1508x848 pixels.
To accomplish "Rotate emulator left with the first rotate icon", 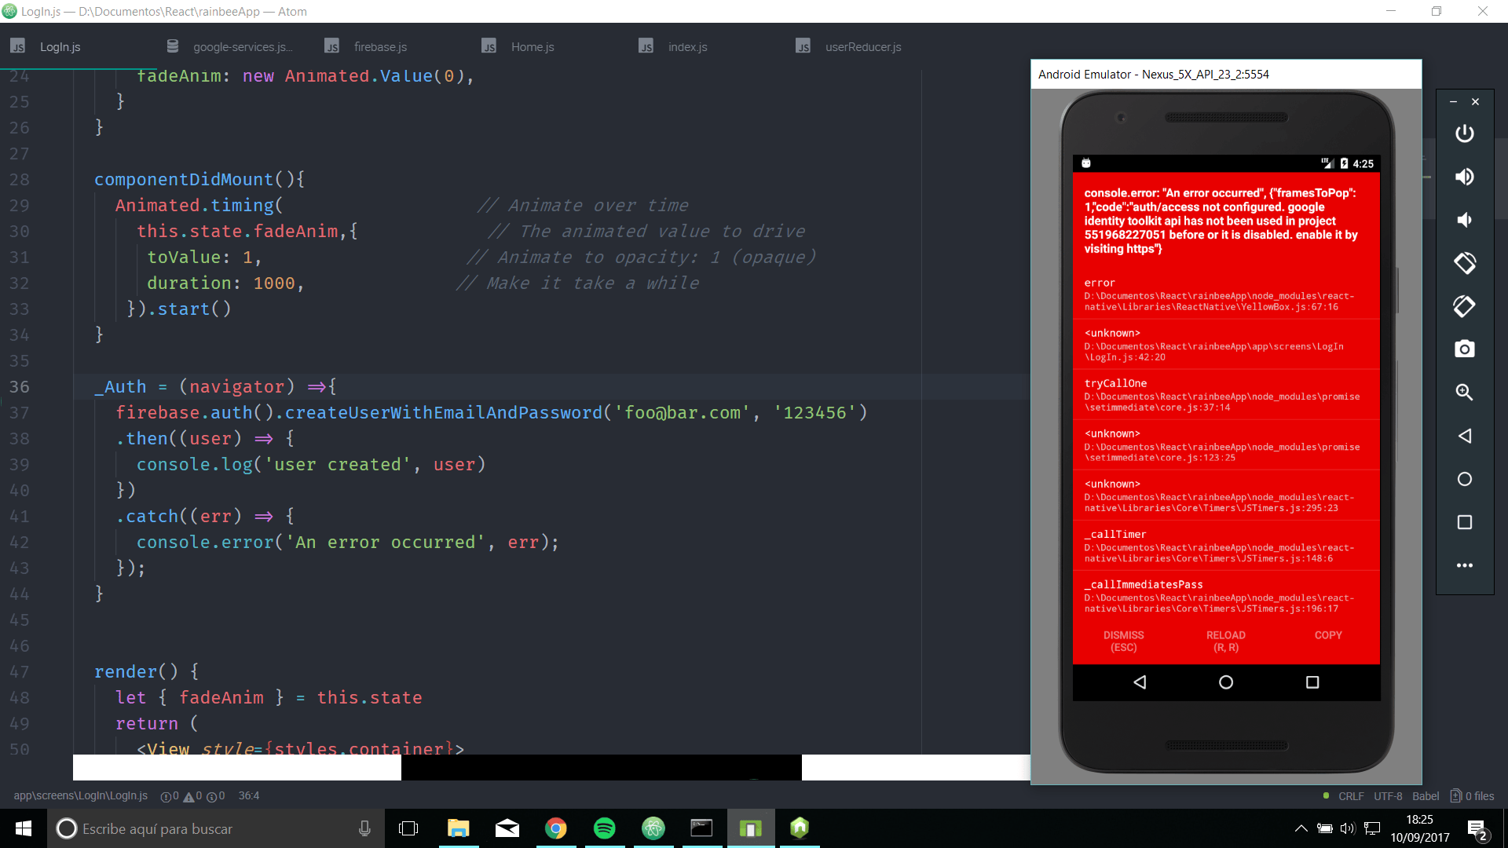I will click(x=1464, y=263).
